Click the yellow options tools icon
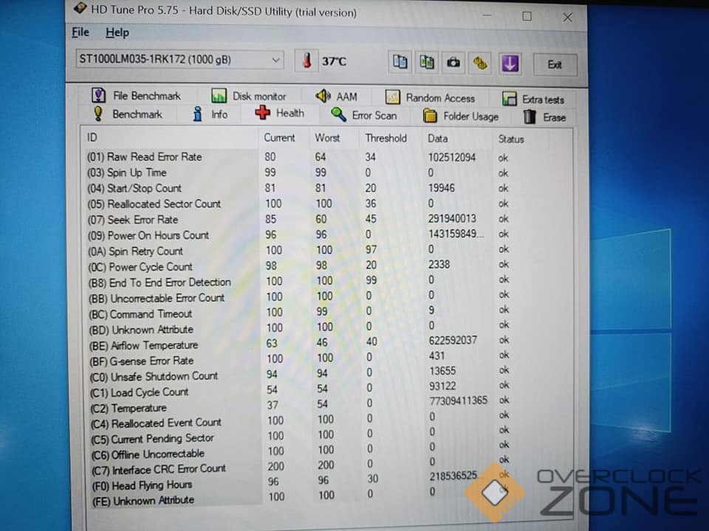 click(480, 63)
